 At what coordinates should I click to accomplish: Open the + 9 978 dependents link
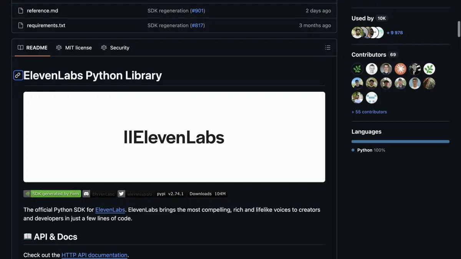(395, 33)
